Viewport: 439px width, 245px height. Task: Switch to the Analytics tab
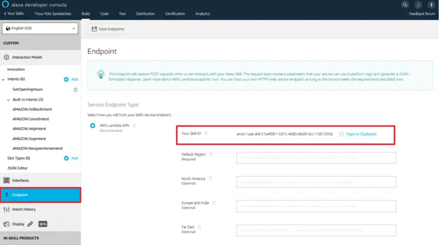coord(203,13)
